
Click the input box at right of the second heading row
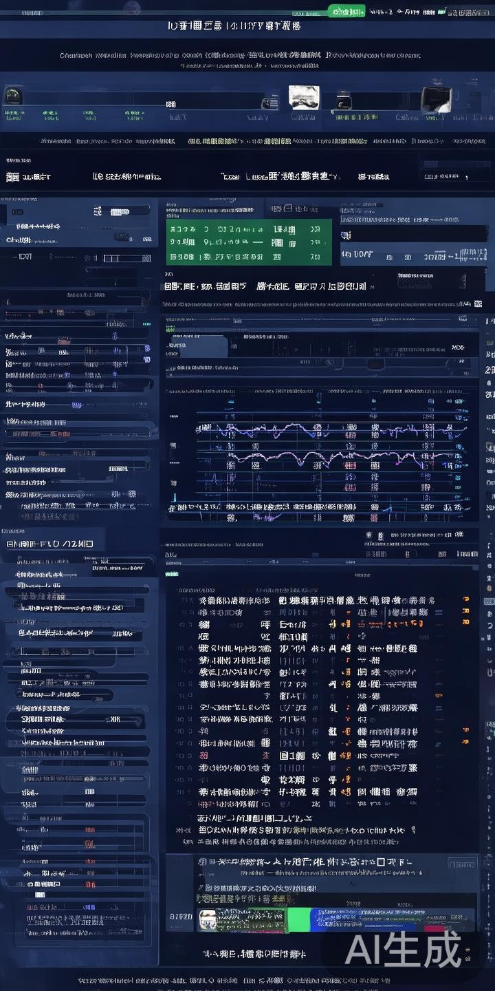click(450, 176)
